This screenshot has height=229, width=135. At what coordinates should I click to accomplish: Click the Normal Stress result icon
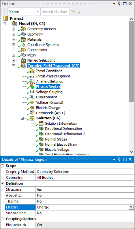[x=41, y=139]
